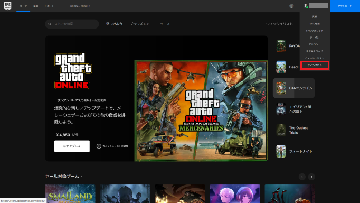This screenshot has height=203, width=360.
Task: Select EPIC報酬 in account dropdown
Action: pos(315,24)
